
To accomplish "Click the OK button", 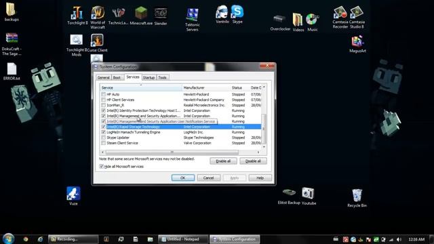I will 183,178.
